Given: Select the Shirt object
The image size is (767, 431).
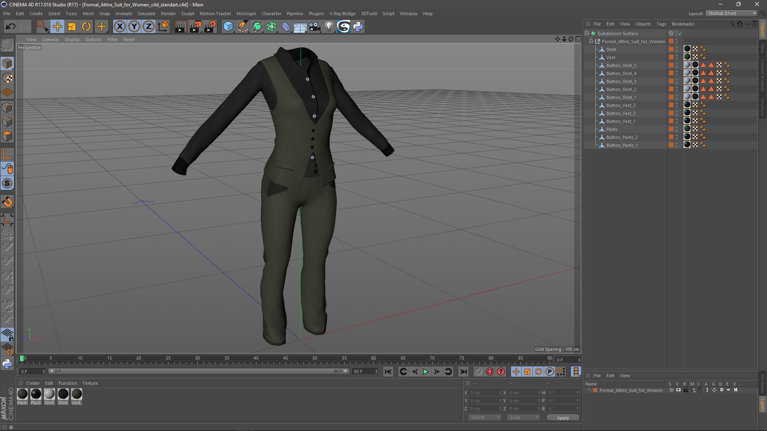Looking at the screenshot, I should [x=611, y=49].
